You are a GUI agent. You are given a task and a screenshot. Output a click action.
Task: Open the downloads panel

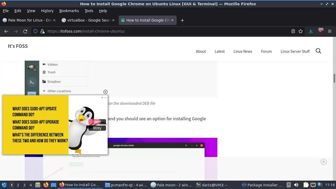coord(311,31)
